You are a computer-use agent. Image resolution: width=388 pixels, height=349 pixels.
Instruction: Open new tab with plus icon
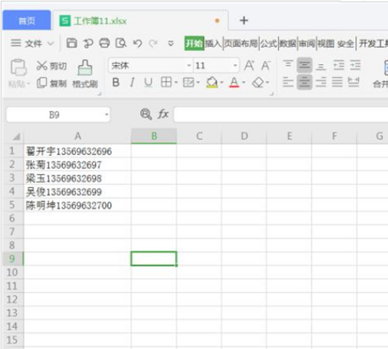pyautogui.click(x=244, y=20)
